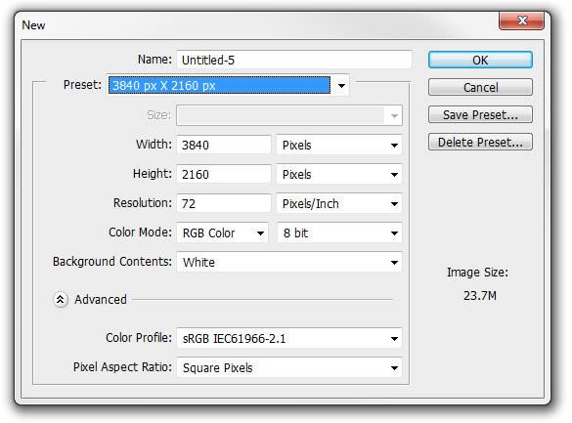Open the Preset dropdown list
This screenshot has height=423, width=572.
coord(229,85)
